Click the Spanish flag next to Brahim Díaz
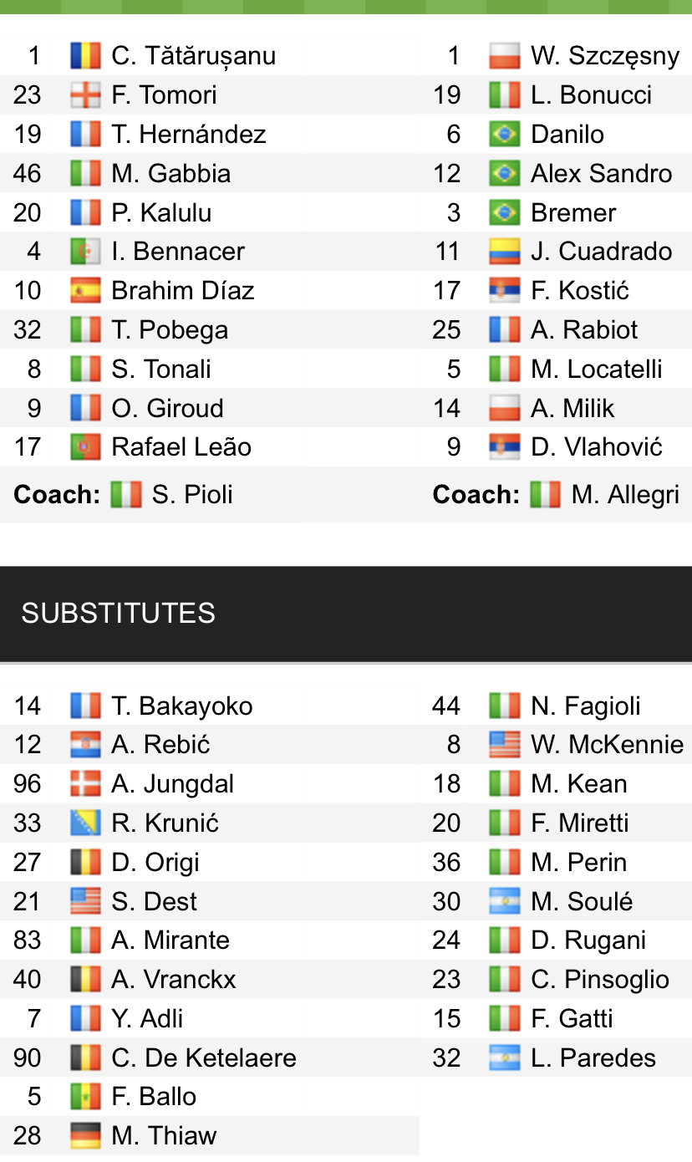 (x=85, y=291)
